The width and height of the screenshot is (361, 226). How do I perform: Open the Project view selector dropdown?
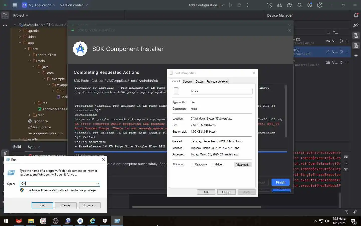(x=21, y=15)
